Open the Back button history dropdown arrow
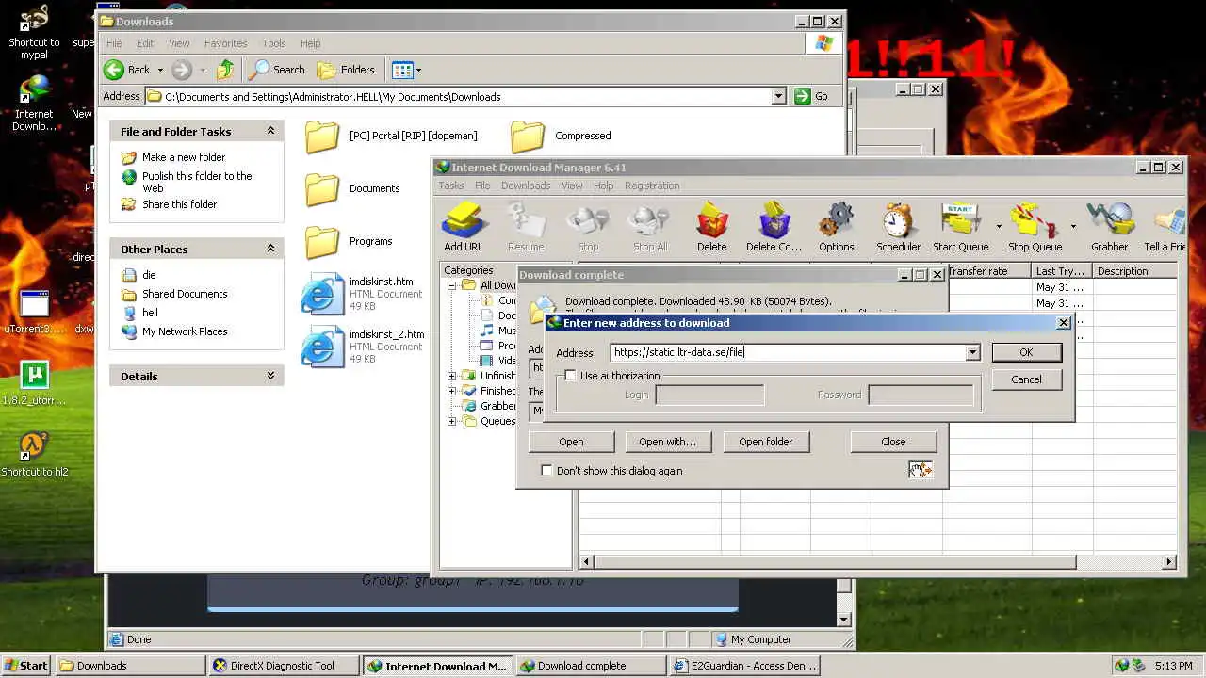This screenshot has height=678, width=1206. click(160, 70)
